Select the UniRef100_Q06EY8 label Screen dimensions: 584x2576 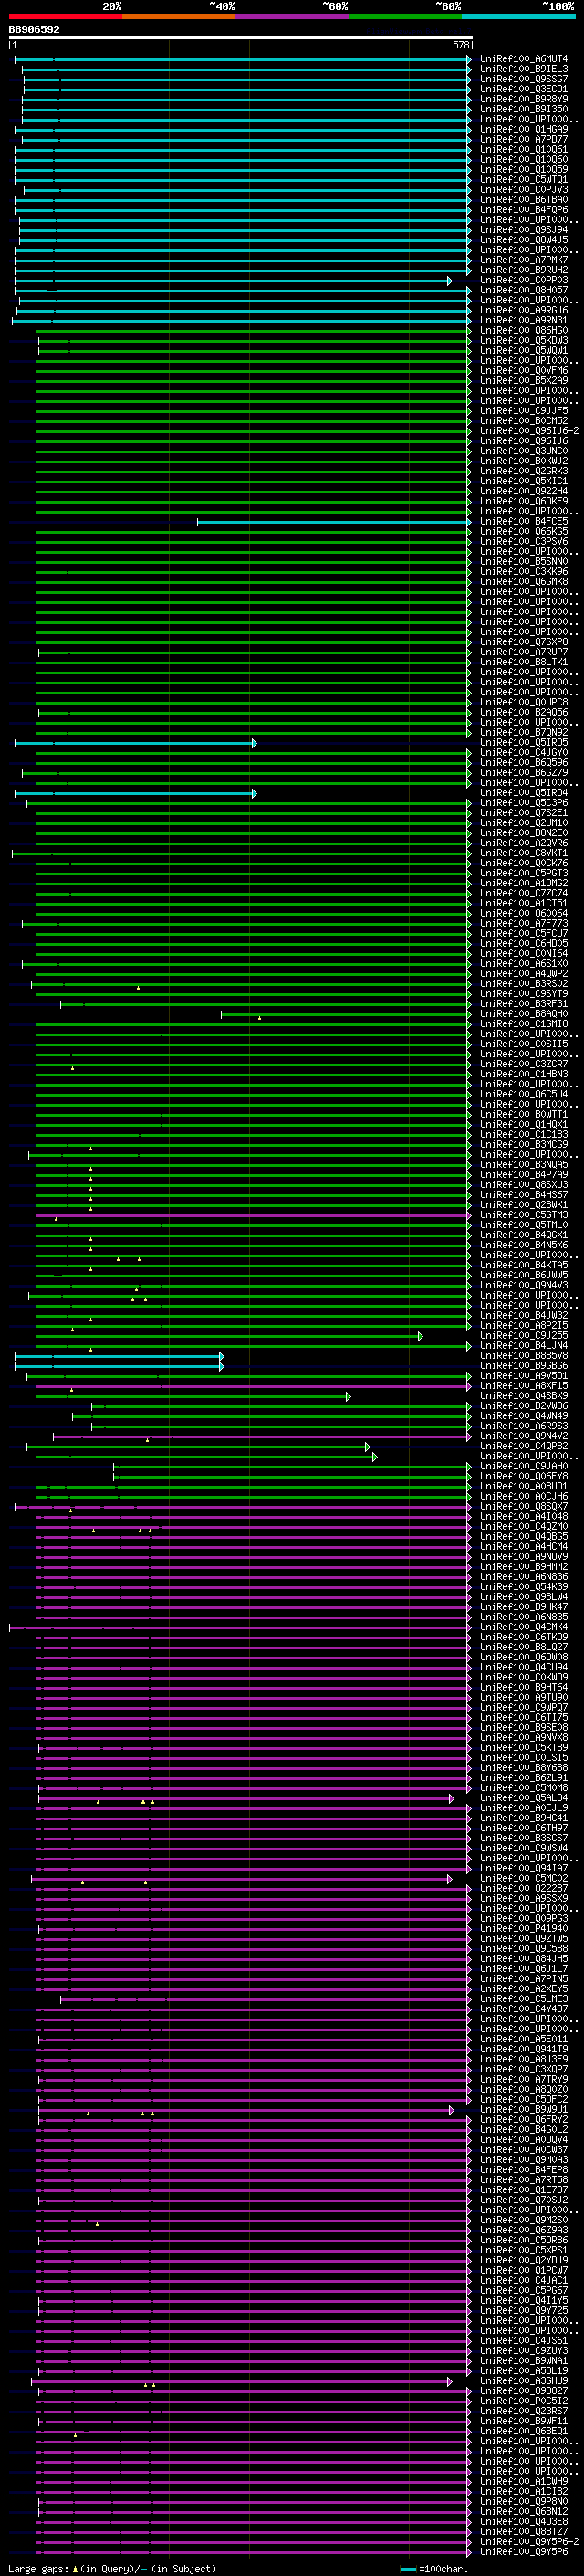point(523,1476)
